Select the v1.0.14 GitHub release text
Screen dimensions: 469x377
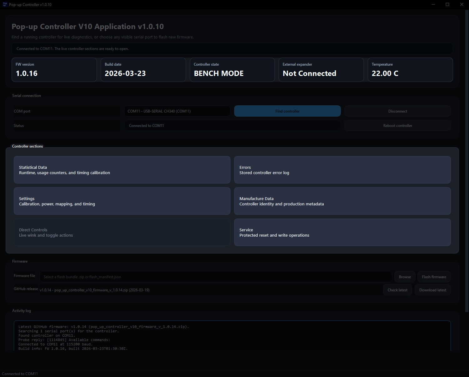coord(95,290)
